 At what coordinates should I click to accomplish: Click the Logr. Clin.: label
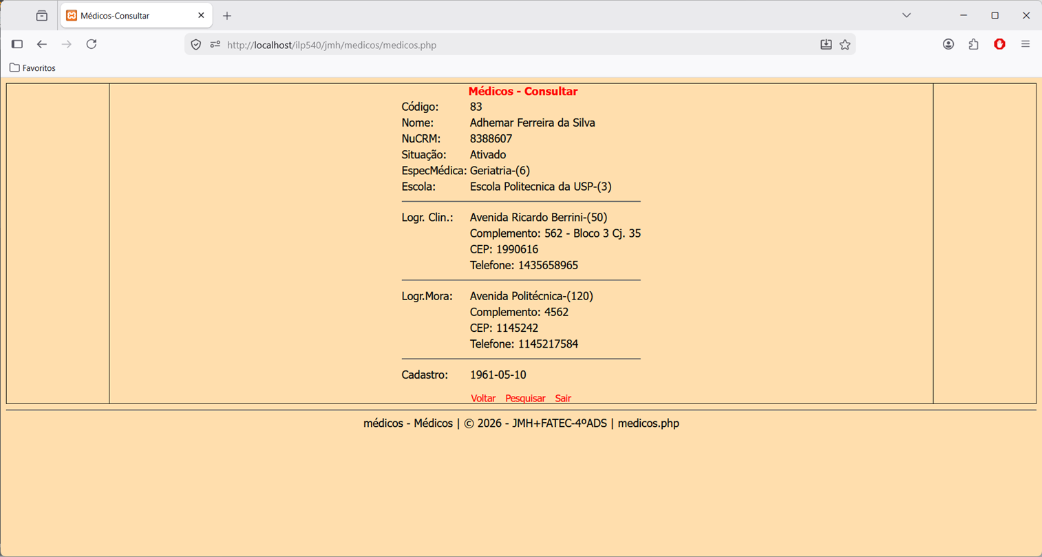427,217
